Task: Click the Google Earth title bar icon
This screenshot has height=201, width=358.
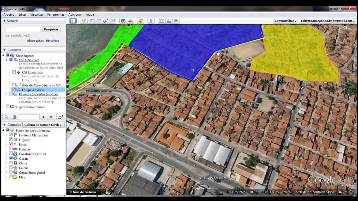Action: click(4, 9)
